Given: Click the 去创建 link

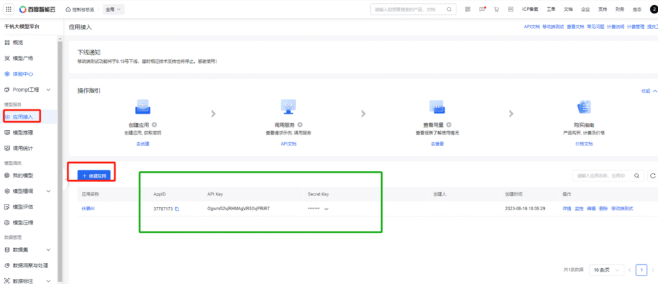Looking at the screenshot, I should click(143, 144).
